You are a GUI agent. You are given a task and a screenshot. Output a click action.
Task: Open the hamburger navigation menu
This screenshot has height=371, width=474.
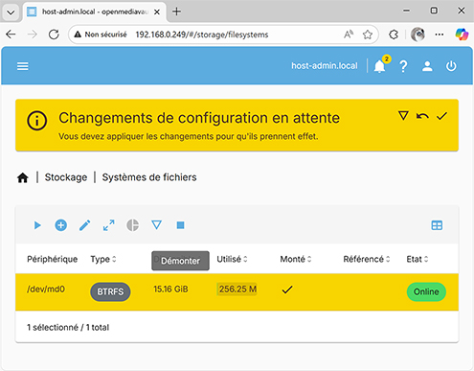click(23, 66)
